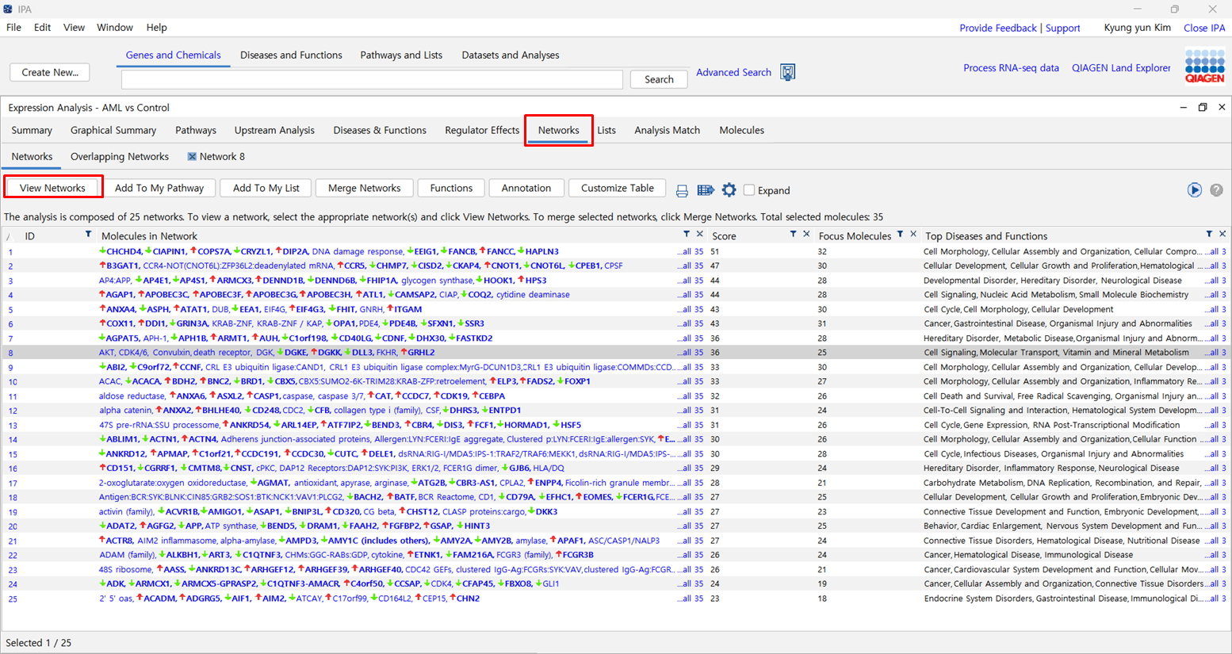The height and width of the screenshot is (654, 1232).
Task: Click the View Networks button
Action: click(52, 188)
